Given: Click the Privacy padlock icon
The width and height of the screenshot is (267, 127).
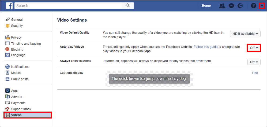Looking at the screenshot, I should pyautogui.click(x=7, y=38).
